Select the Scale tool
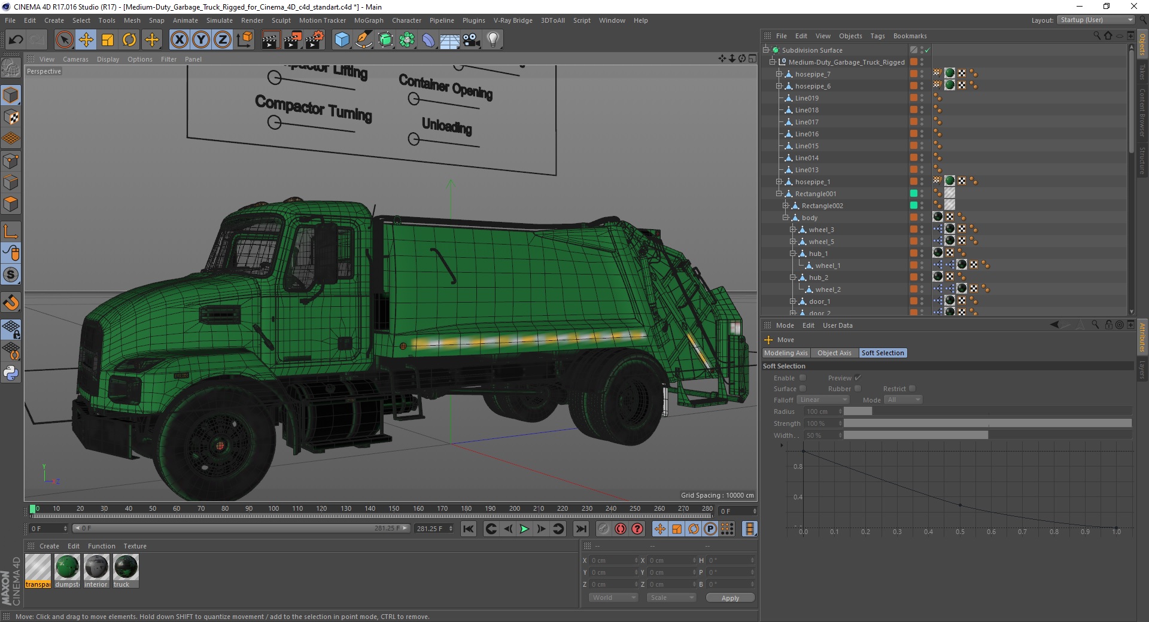1149x622 pixels. [x=108, y=40]
